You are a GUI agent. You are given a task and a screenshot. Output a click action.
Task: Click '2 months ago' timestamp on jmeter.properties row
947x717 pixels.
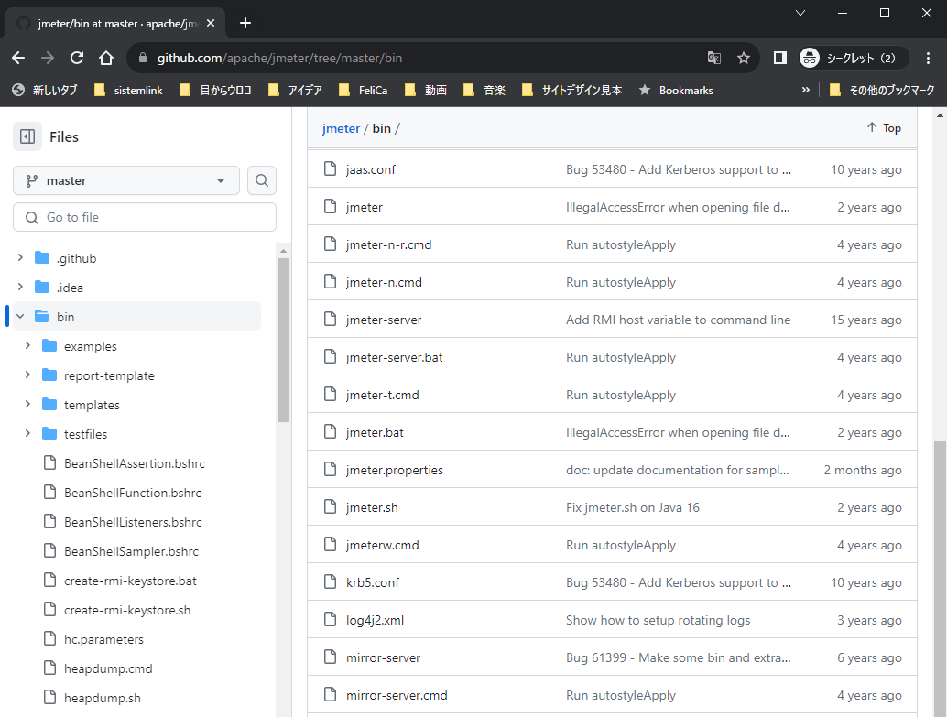(863, 470)
